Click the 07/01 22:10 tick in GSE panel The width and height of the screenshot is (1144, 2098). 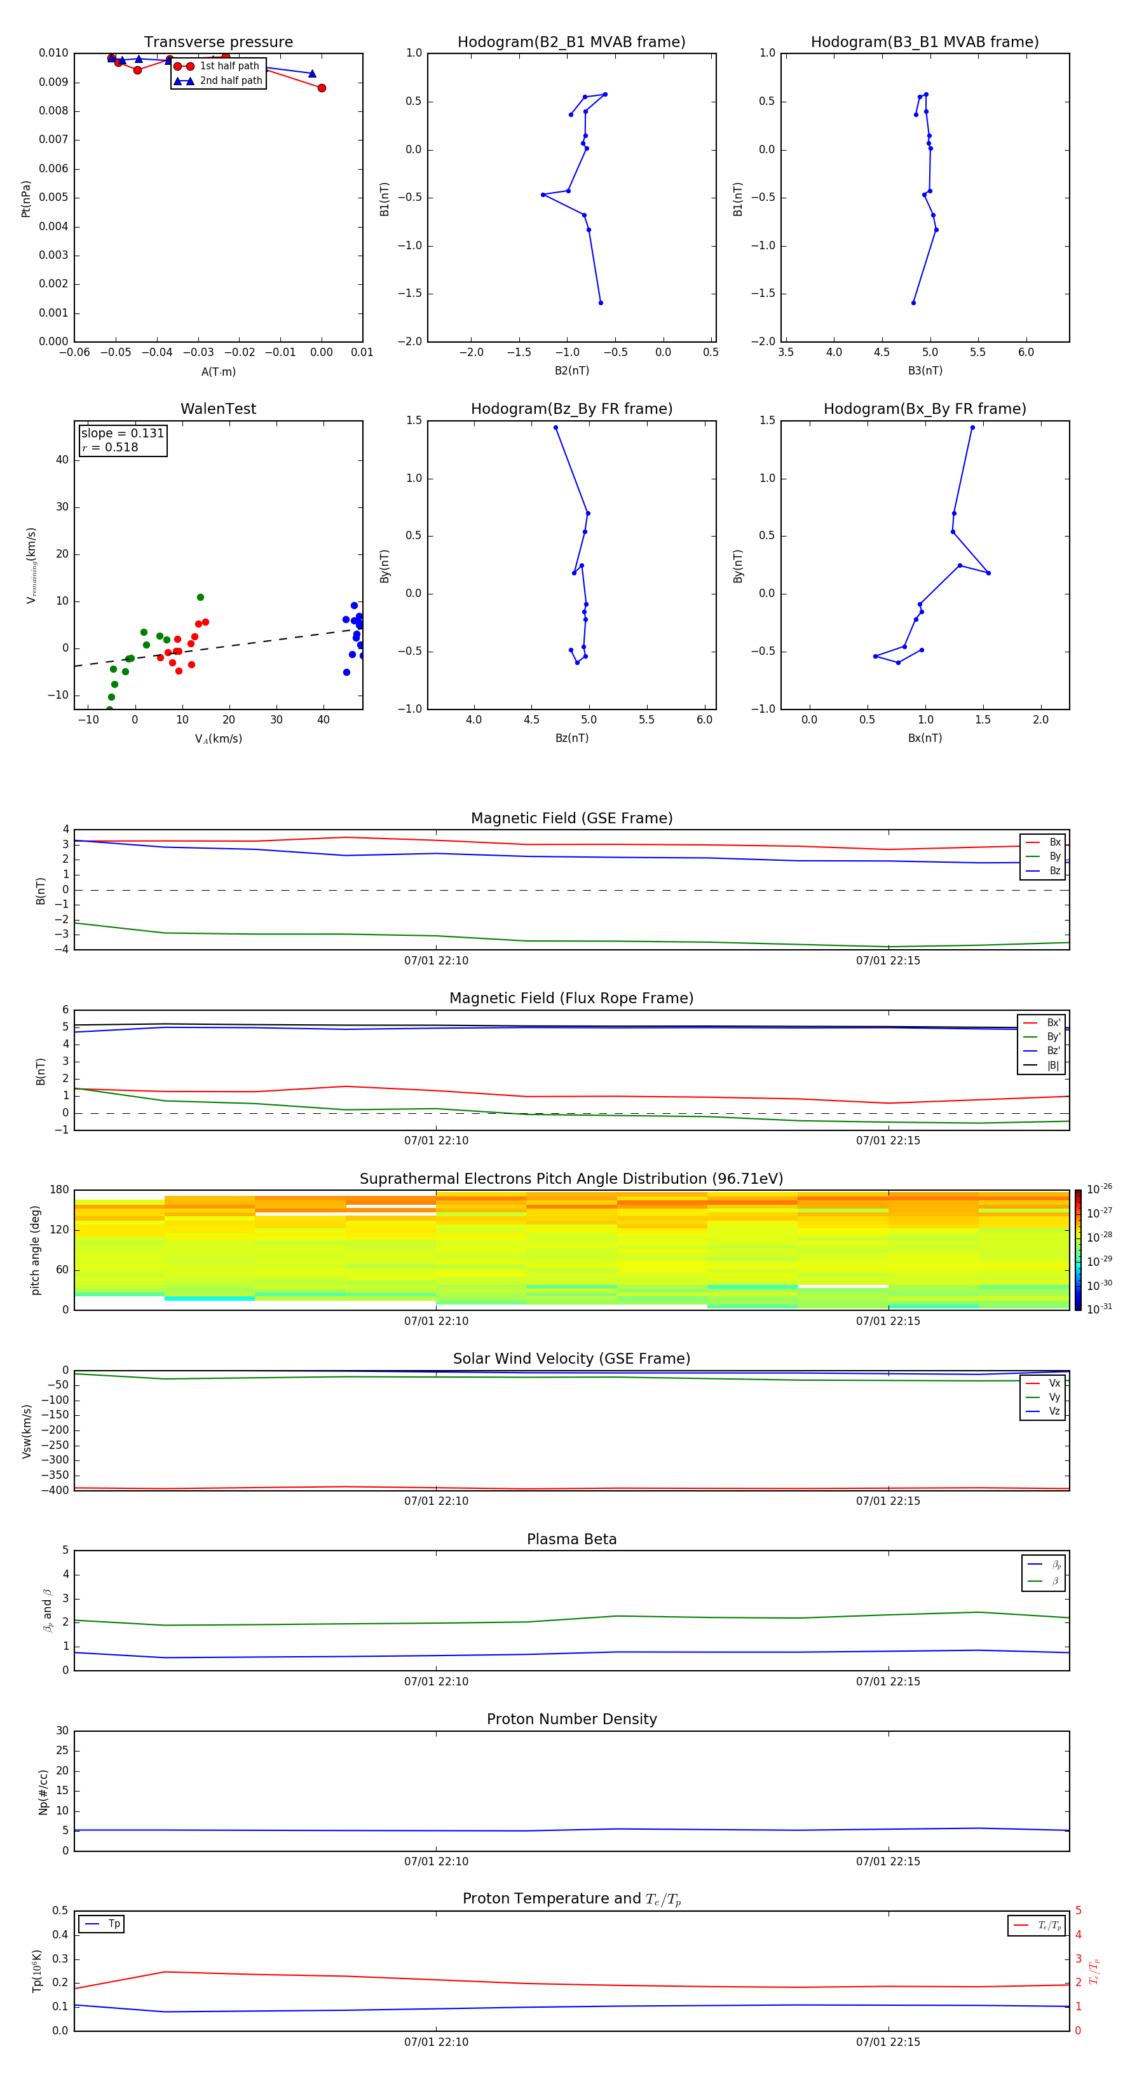437,961
